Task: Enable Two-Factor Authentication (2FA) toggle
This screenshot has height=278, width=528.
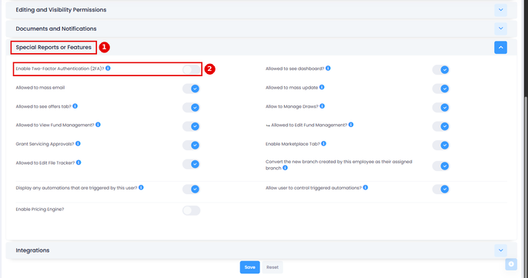Action: coord(191,69)
